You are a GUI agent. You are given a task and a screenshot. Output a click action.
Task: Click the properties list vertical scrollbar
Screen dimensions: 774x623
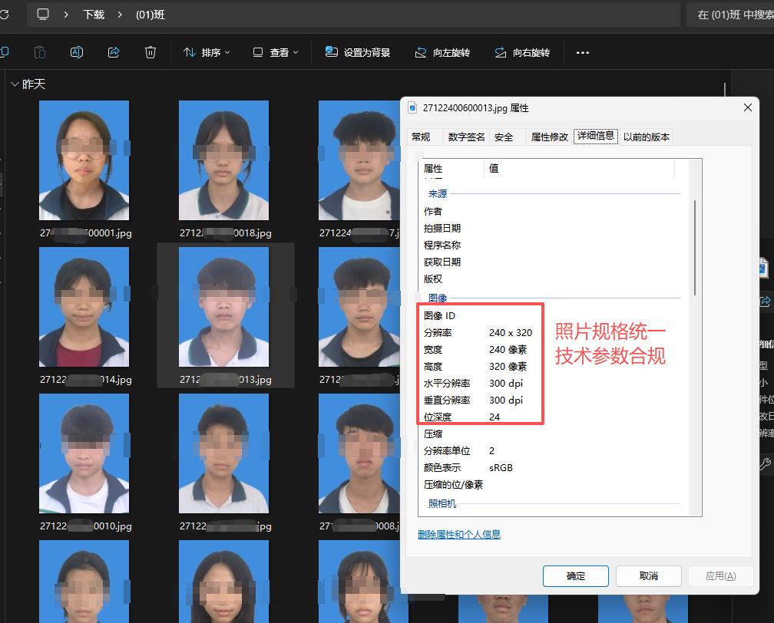pyautogui.click(x=695, y=246)
